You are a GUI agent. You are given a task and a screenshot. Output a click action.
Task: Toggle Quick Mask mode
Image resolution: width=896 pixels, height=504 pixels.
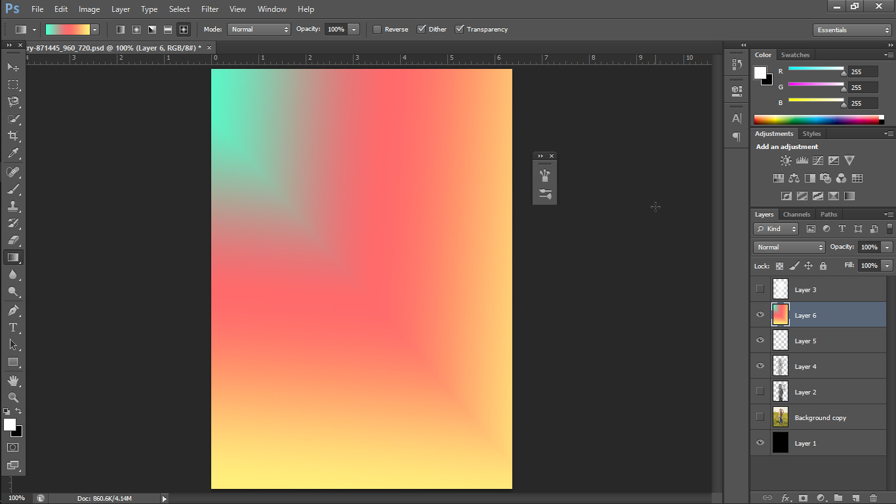pyautogui.click(x=13, y=447)
